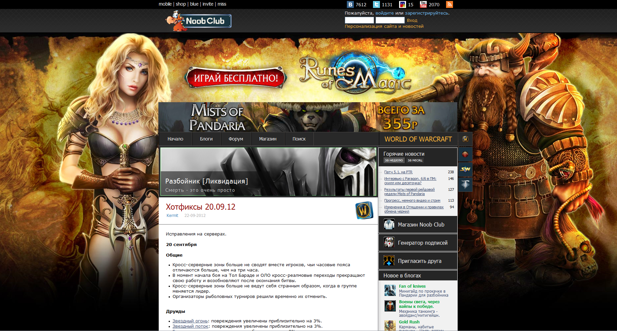Click the Runes of Magic logo banner
617x331 pixels.
coord(355,73)
